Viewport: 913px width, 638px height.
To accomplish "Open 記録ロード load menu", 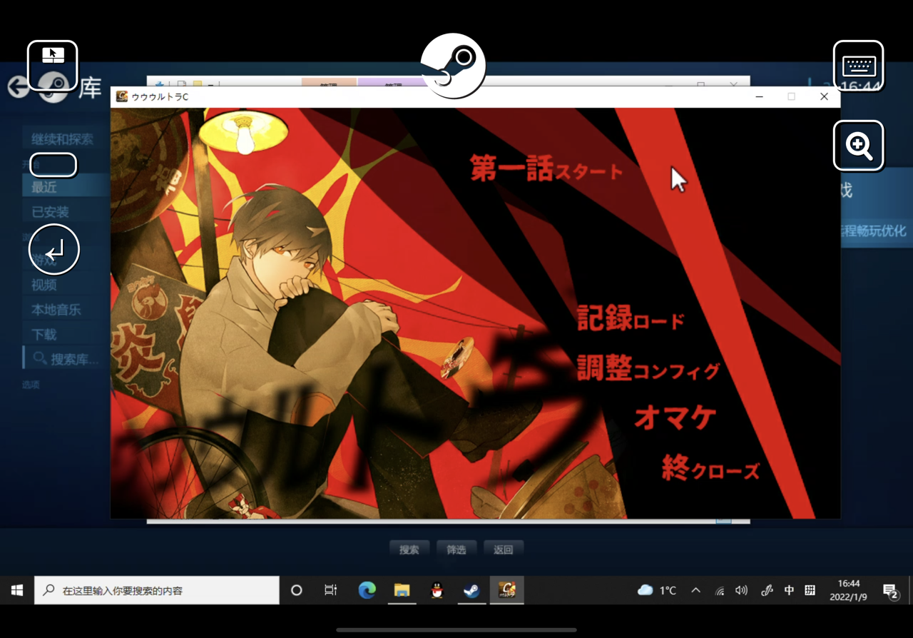I will pyautogui.click(x=631, y=318).
